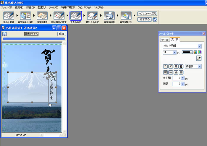The height and width of the screenshot is (146, 207).
Task: Expand the 縦書き text direction dropdown
Action: 200,66
